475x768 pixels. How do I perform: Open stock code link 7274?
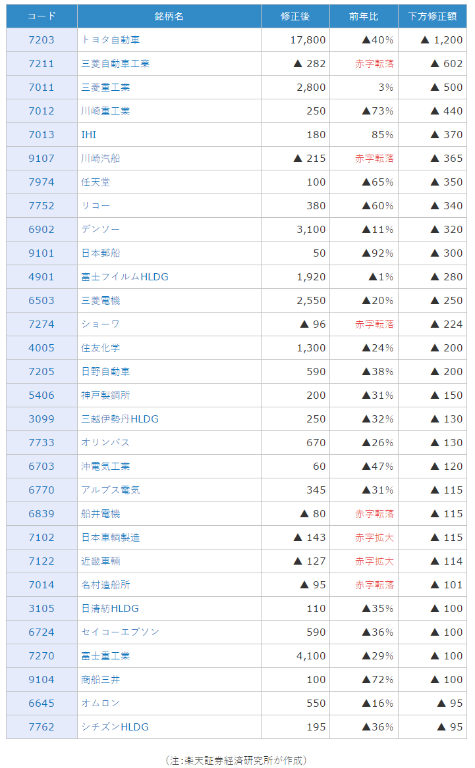tap(42, 324)
